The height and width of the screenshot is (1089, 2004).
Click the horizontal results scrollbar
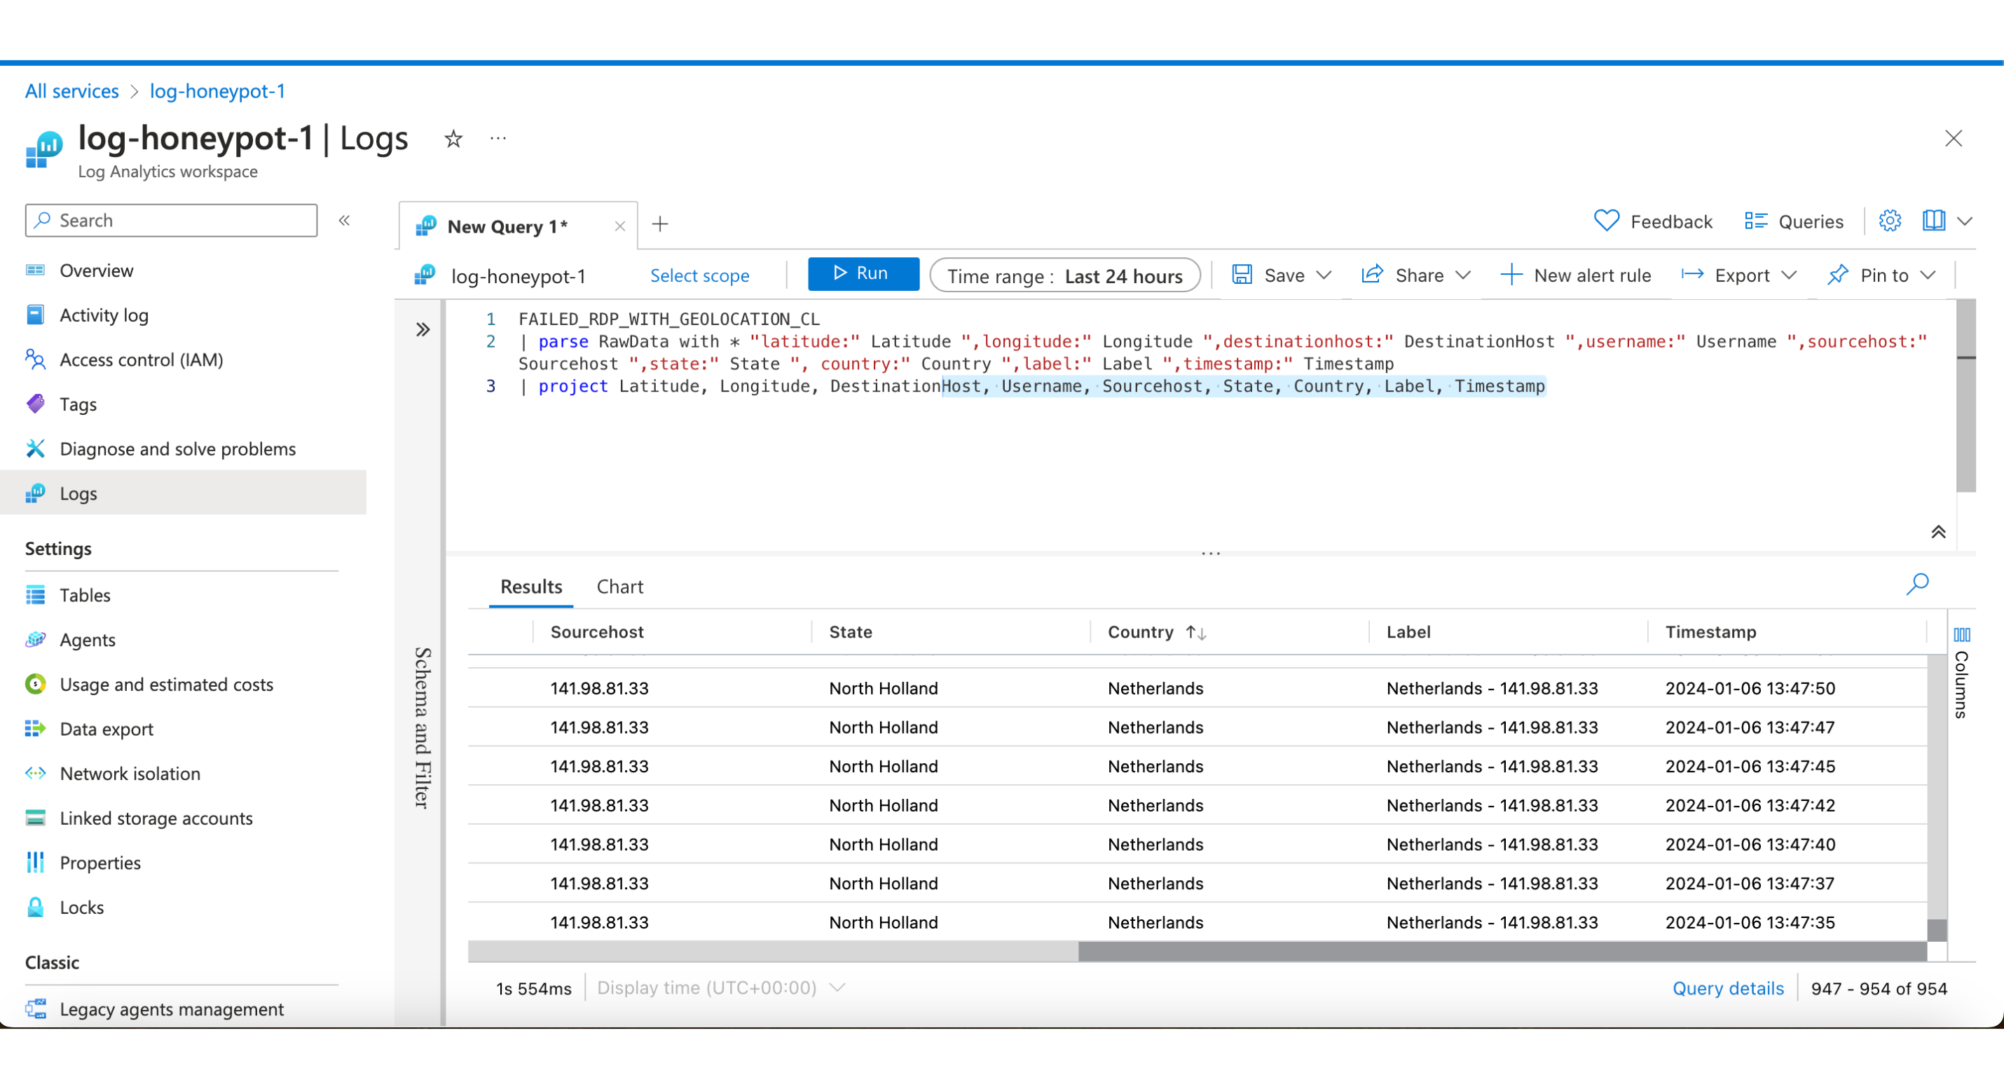(x=1502, y=950)
